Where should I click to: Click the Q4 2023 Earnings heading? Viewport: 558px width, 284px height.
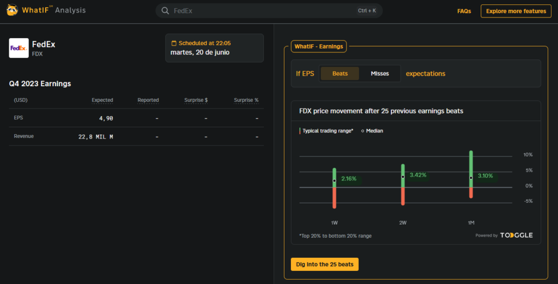(40, 83)
